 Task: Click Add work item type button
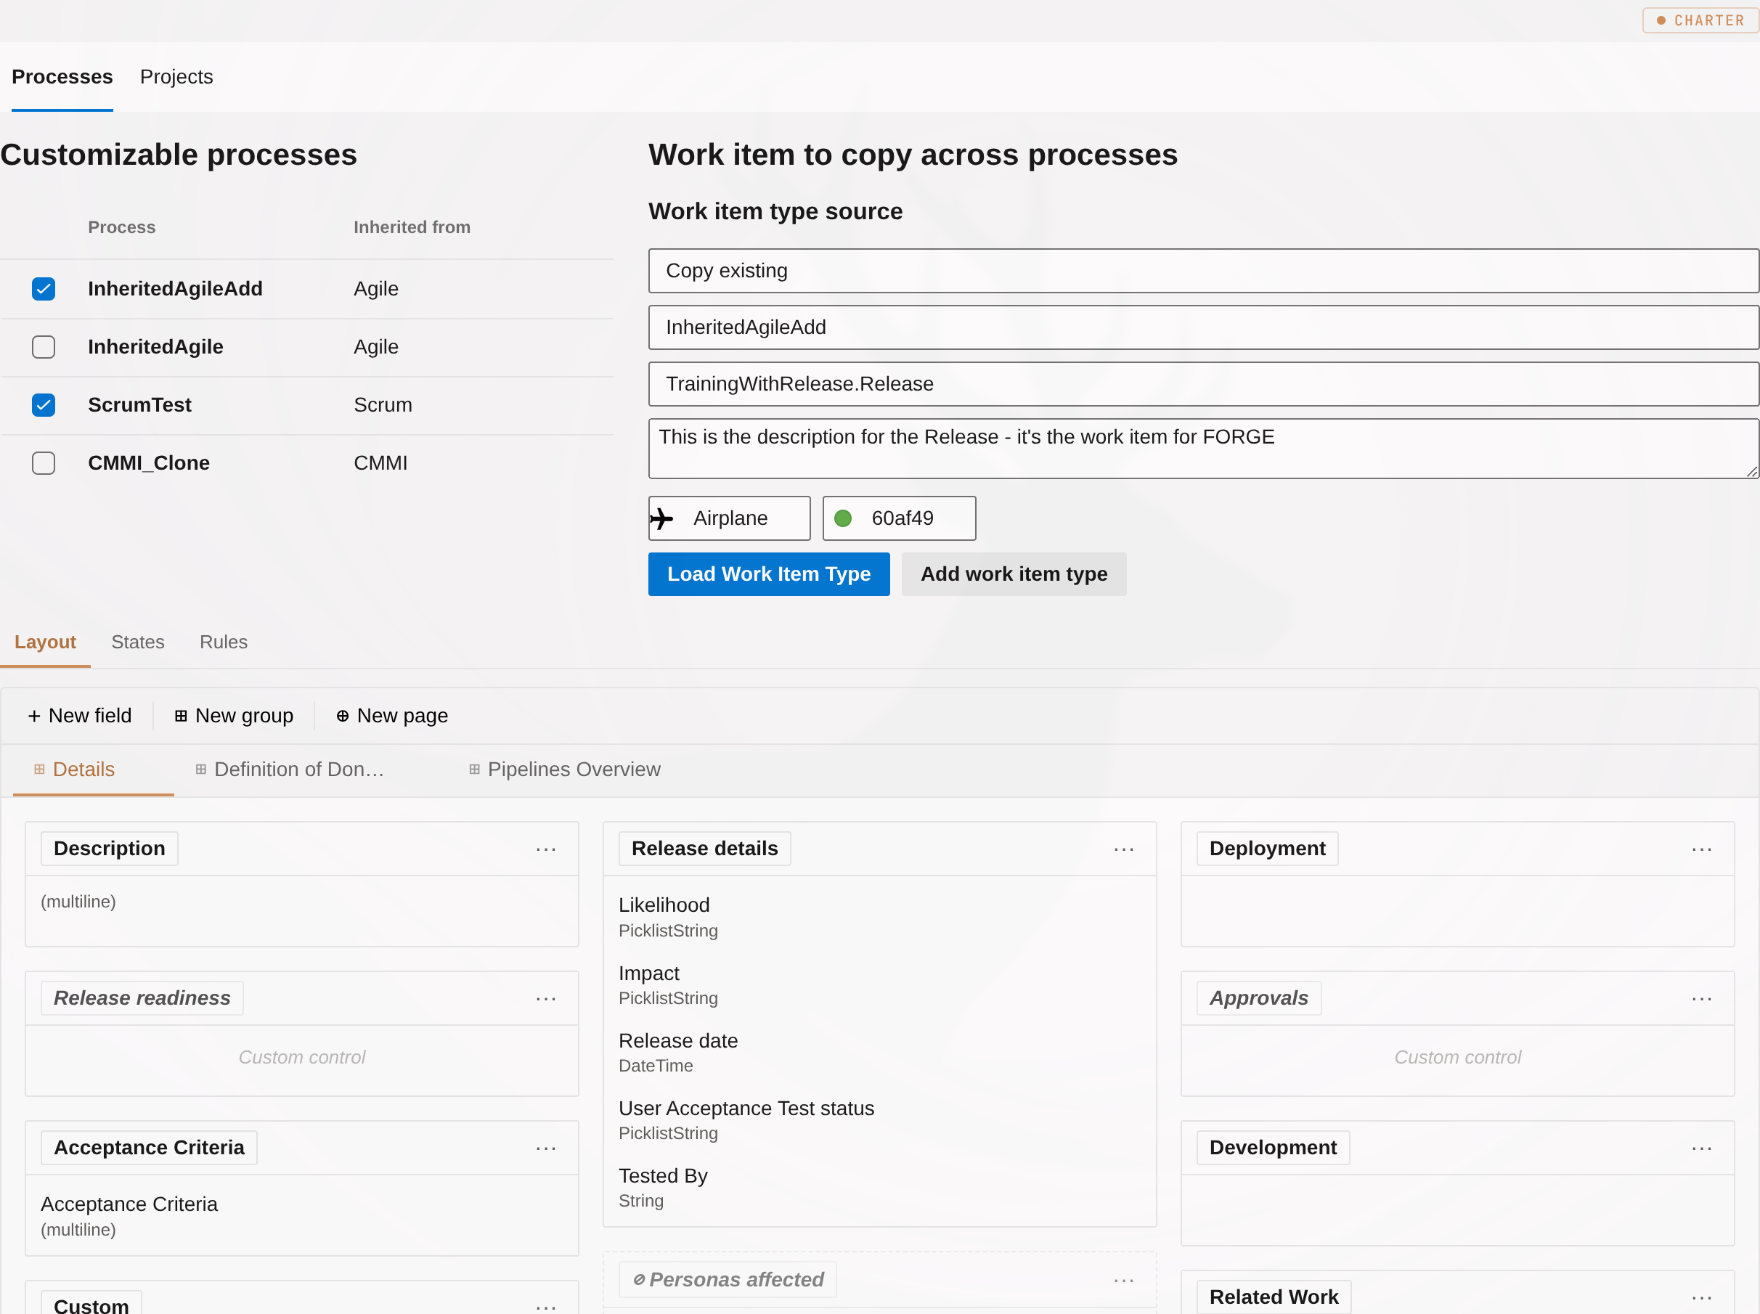[1014, 574]
